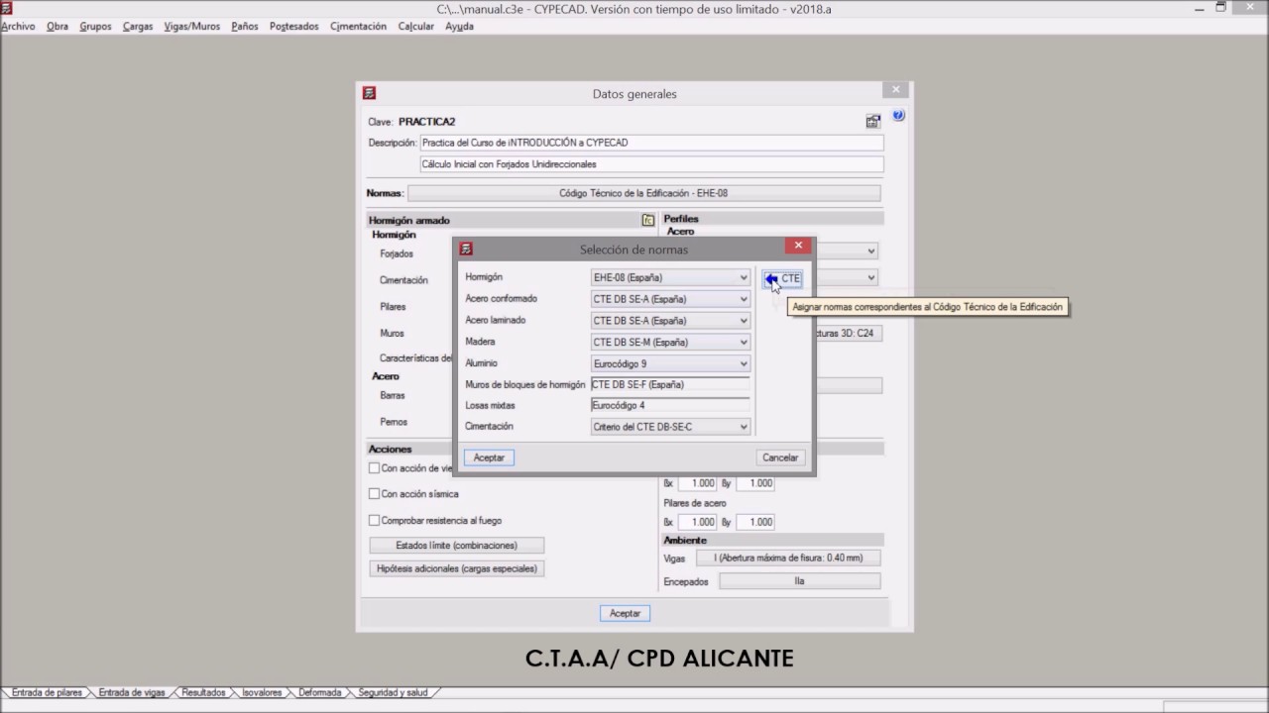Click Aceptar at bottom of Datos generales
Screen dimensions: 1269x713
pos(625,613)
